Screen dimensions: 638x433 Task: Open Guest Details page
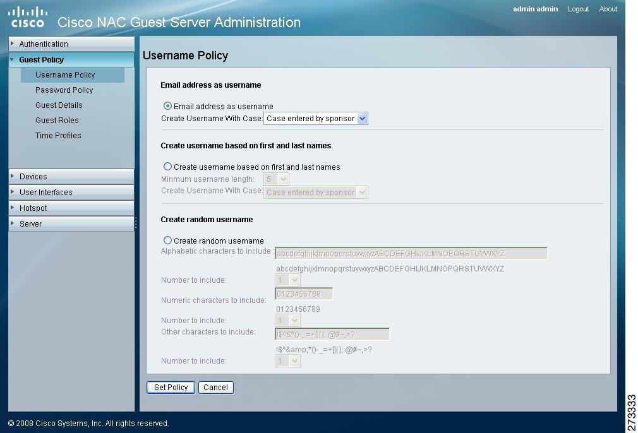59,105
